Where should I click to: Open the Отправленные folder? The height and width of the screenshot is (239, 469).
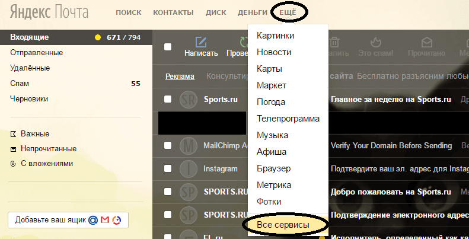[37, 53]
